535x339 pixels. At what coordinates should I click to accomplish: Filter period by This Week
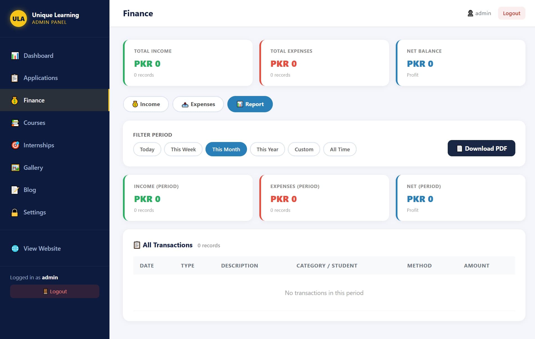click(x=183, y=149)
